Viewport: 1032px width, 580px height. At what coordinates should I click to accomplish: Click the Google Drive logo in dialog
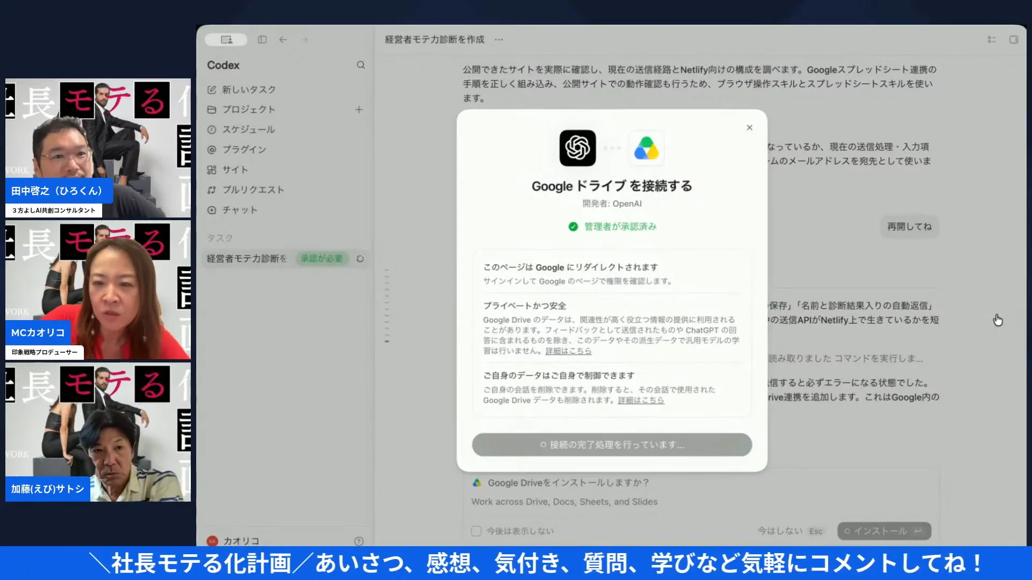click(x=646, y=148)
